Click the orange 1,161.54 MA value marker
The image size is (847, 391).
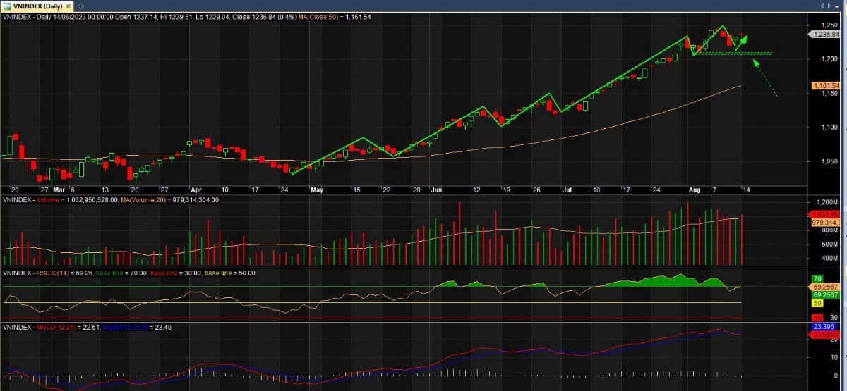tap(825, 85)
